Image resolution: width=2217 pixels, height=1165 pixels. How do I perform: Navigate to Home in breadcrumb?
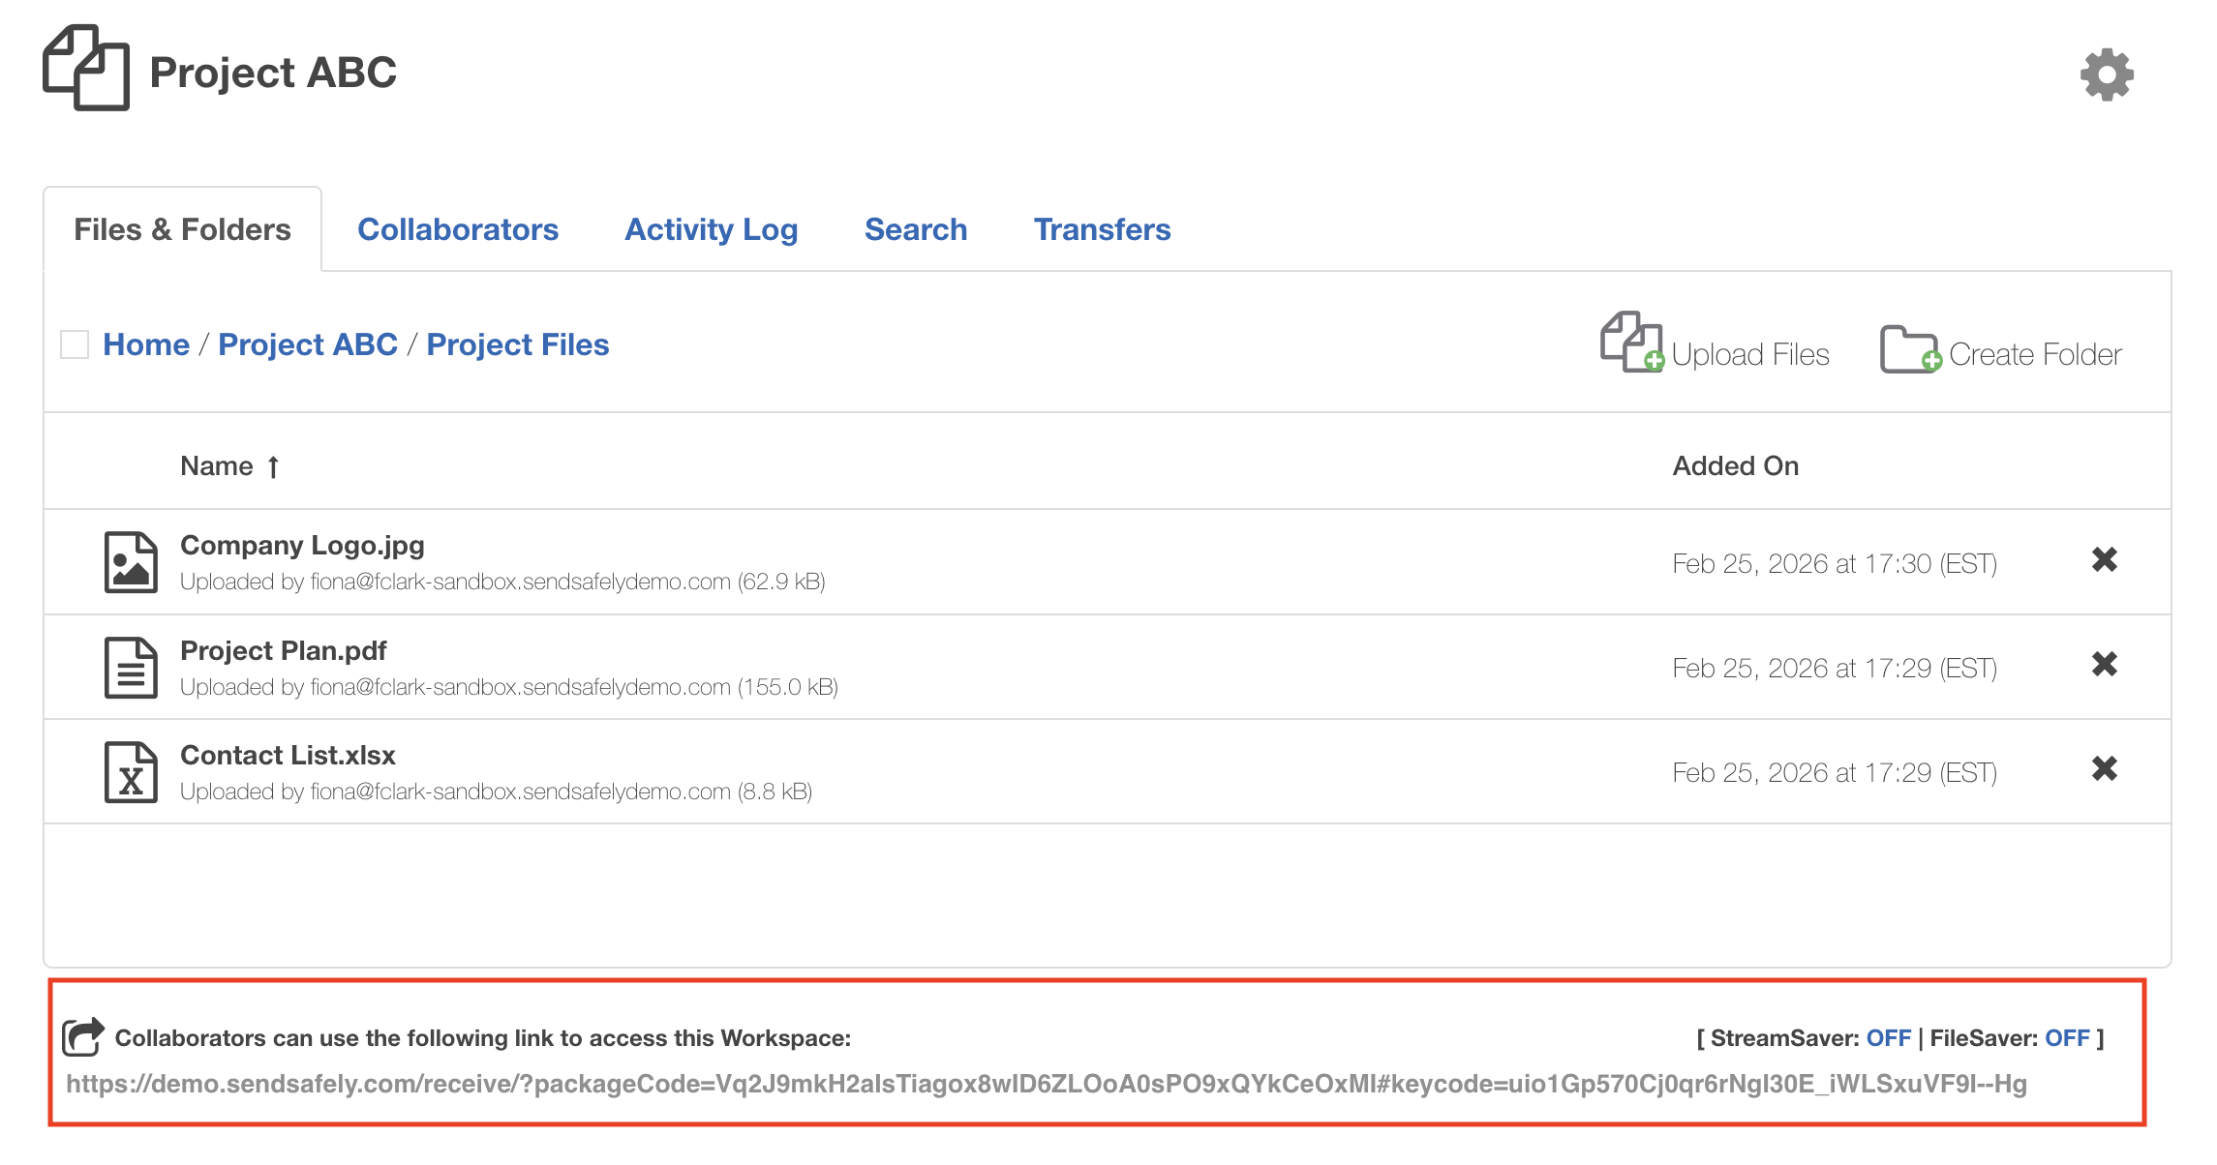146,344
